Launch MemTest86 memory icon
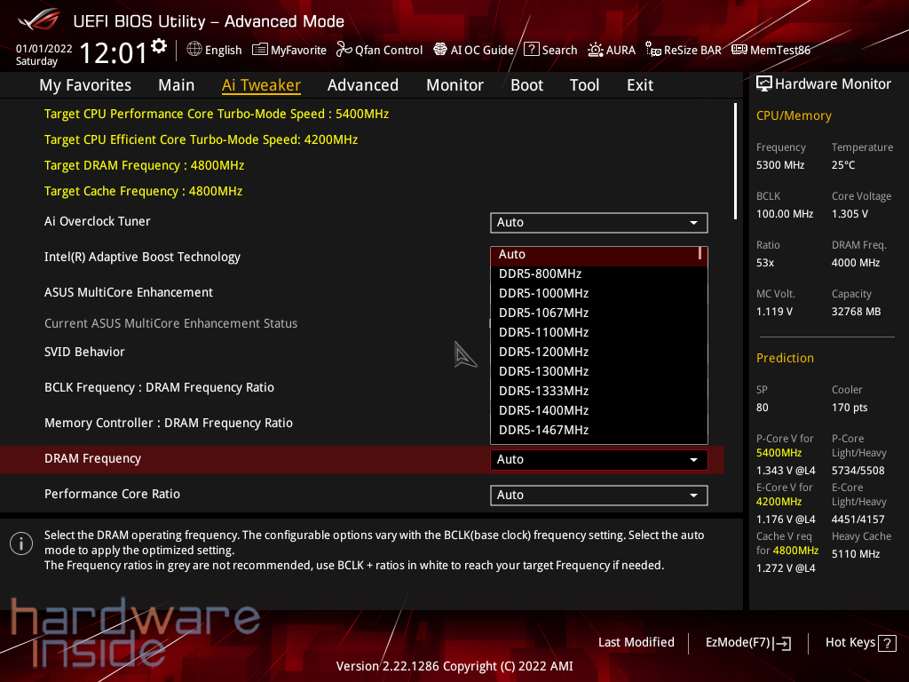This screenshot has height=682, width=909. point(739,50)
